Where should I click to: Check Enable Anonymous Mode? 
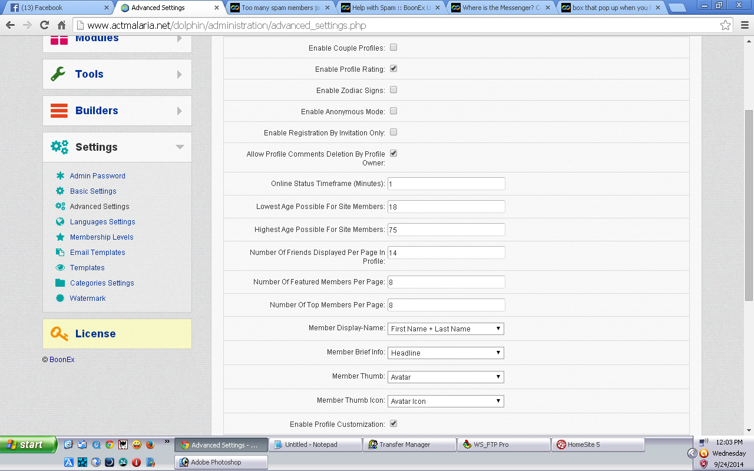pos(393,111)
